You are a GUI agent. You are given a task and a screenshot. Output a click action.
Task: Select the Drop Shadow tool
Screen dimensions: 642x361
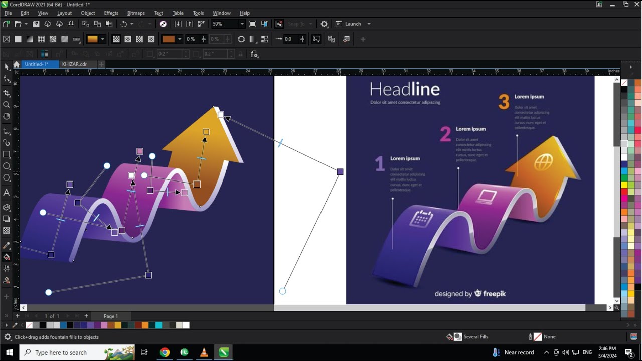[7, 219]
